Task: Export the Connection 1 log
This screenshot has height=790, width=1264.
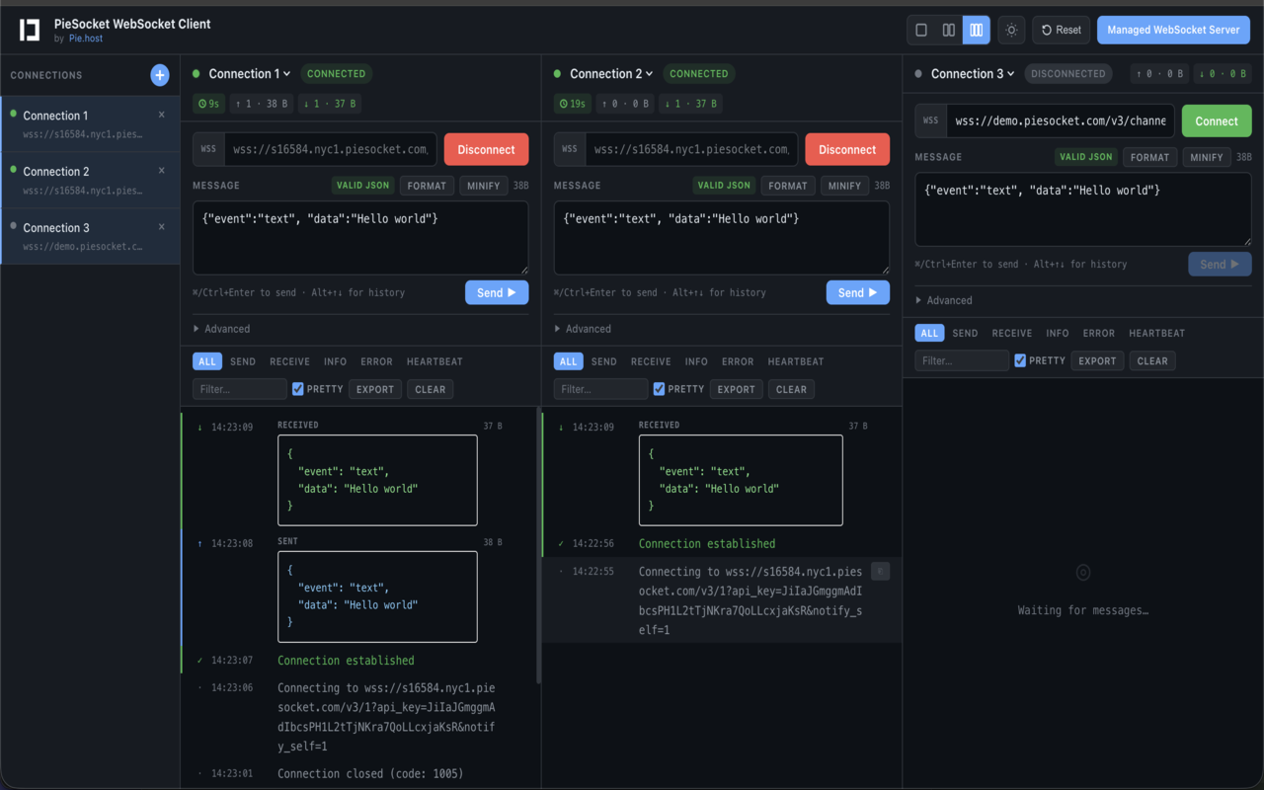Action: (x=375, y=389)
